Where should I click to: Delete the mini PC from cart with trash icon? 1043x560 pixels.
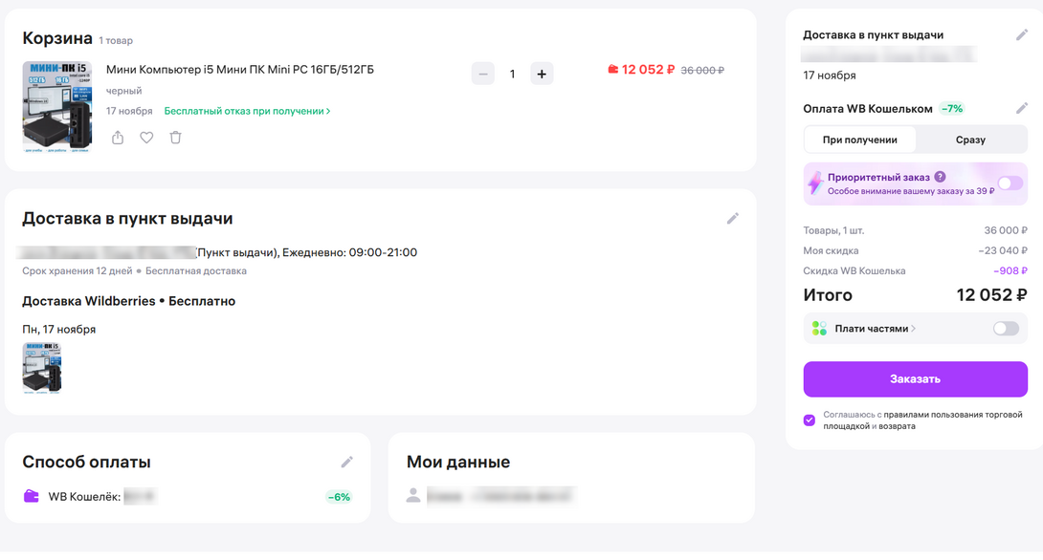click(x=175, y=138)
